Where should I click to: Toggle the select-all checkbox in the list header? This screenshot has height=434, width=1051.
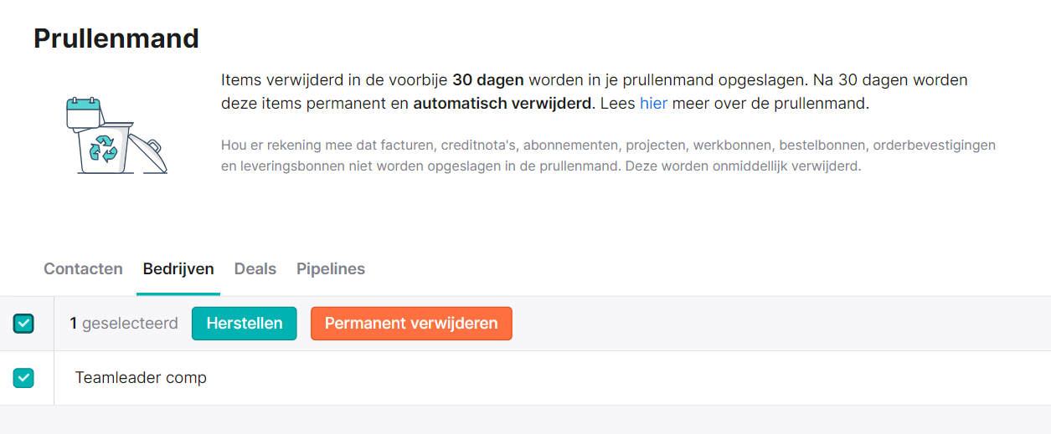pyautogui.click(x=23, y=324)
